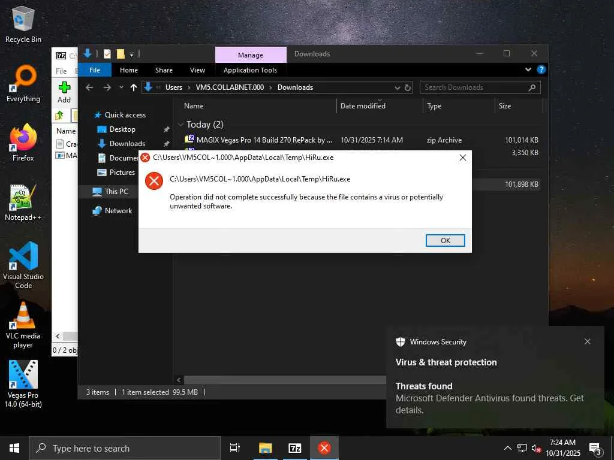This screenshot has width=614, height=460.
Task: Click the red error app on the taskbar
Action: pos(324,448)
